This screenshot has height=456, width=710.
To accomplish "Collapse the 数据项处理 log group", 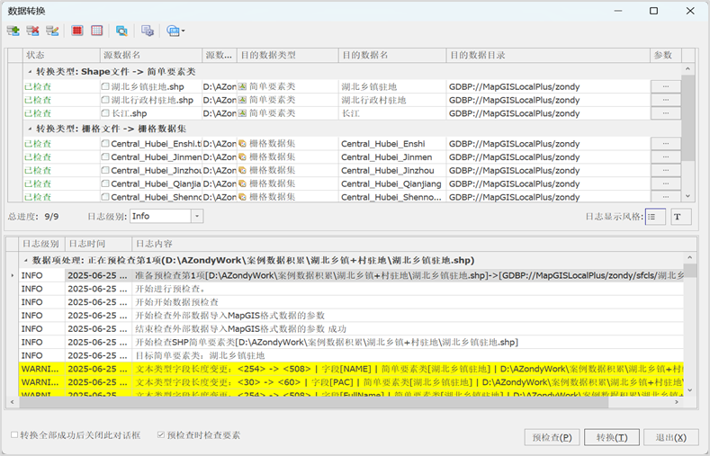I will (26, 261).
